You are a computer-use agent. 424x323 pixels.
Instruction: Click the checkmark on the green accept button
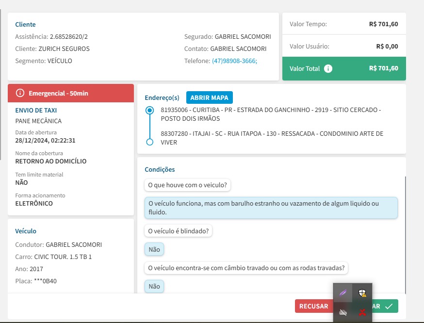click(x=389, y=306)
